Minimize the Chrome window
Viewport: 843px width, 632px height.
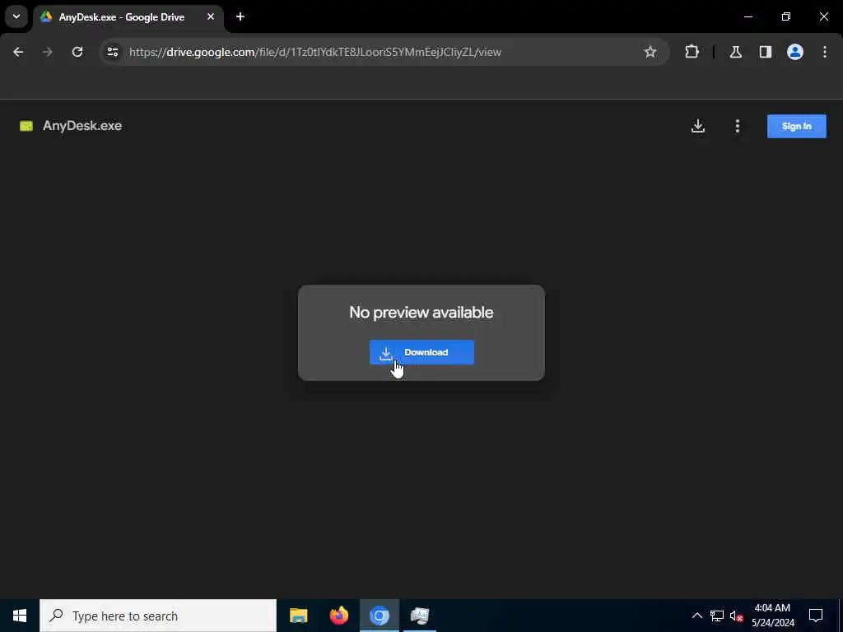748,16
